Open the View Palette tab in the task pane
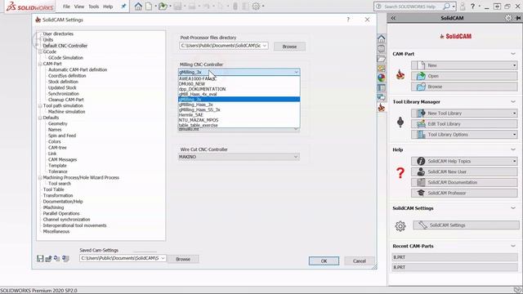523x294 pixels. [382, 69]
